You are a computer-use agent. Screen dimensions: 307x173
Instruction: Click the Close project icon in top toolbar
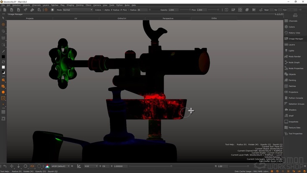[x=12, y=10]
